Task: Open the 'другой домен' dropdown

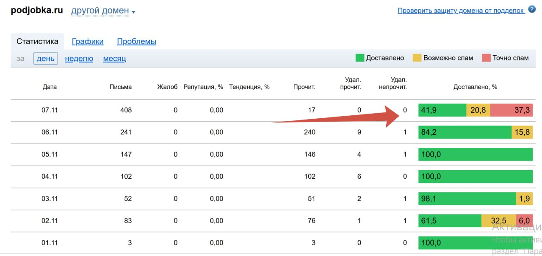Action: [x=103, y=11]
